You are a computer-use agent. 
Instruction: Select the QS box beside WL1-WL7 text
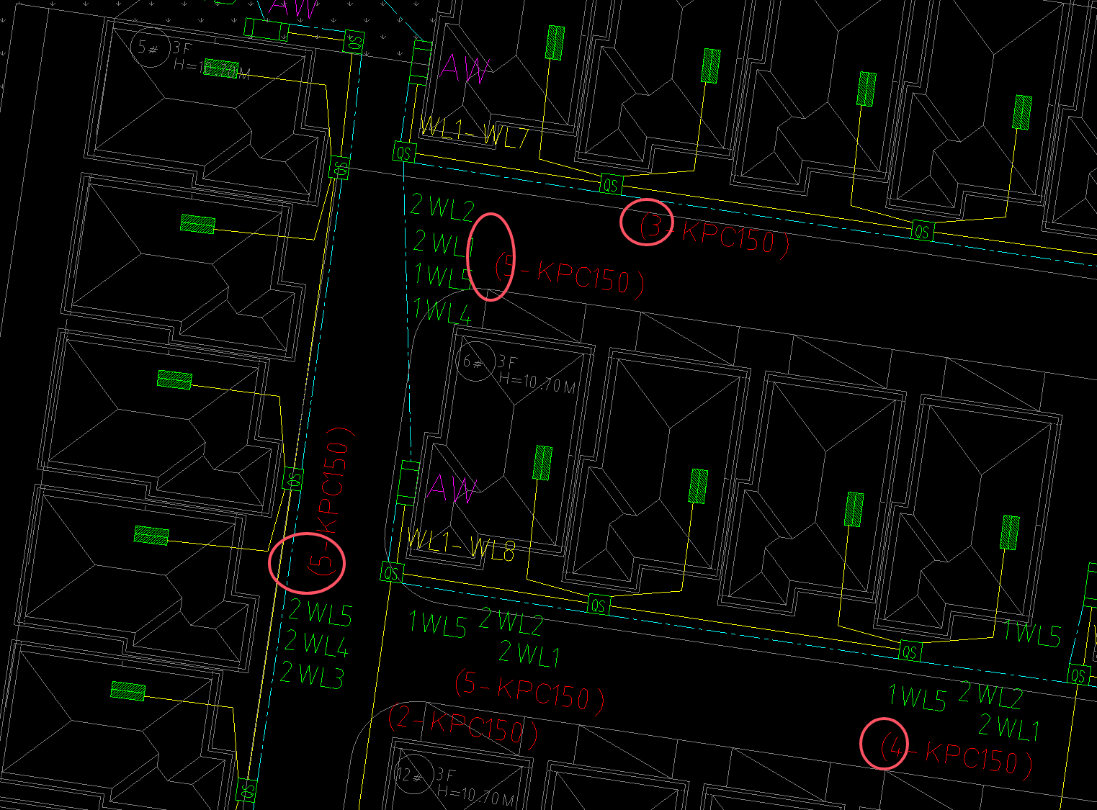pos(404,153)
